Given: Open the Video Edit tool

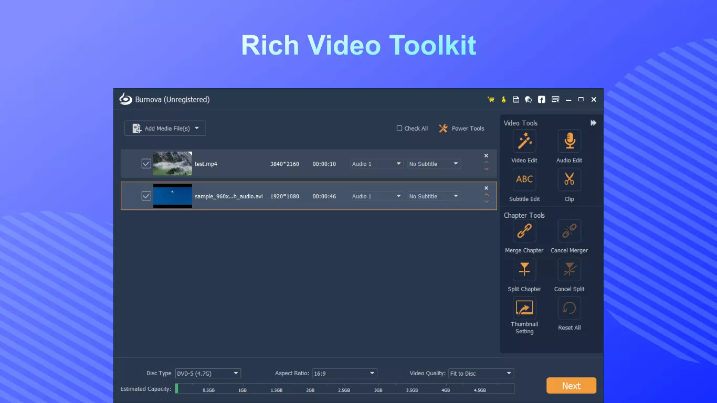Looking at the screenshot, I should point(524,141).
